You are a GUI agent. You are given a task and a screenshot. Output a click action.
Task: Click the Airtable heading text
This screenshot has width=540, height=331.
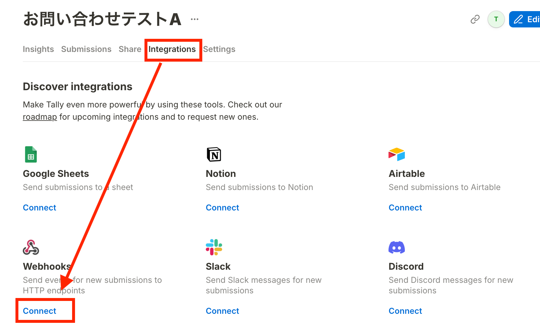tap(407, 174)
